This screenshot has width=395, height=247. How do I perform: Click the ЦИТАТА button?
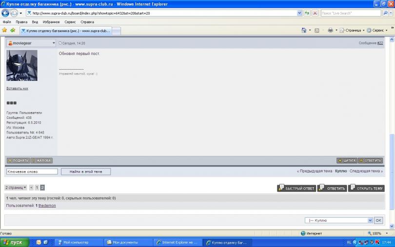click(x=347, y=160)
